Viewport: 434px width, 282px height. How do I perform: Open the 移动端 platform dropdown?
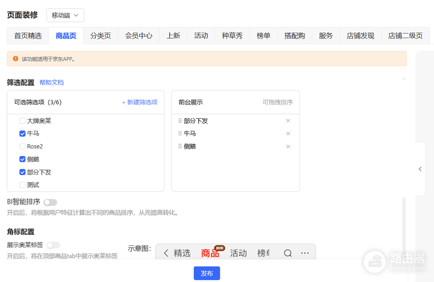coord(65,15)
